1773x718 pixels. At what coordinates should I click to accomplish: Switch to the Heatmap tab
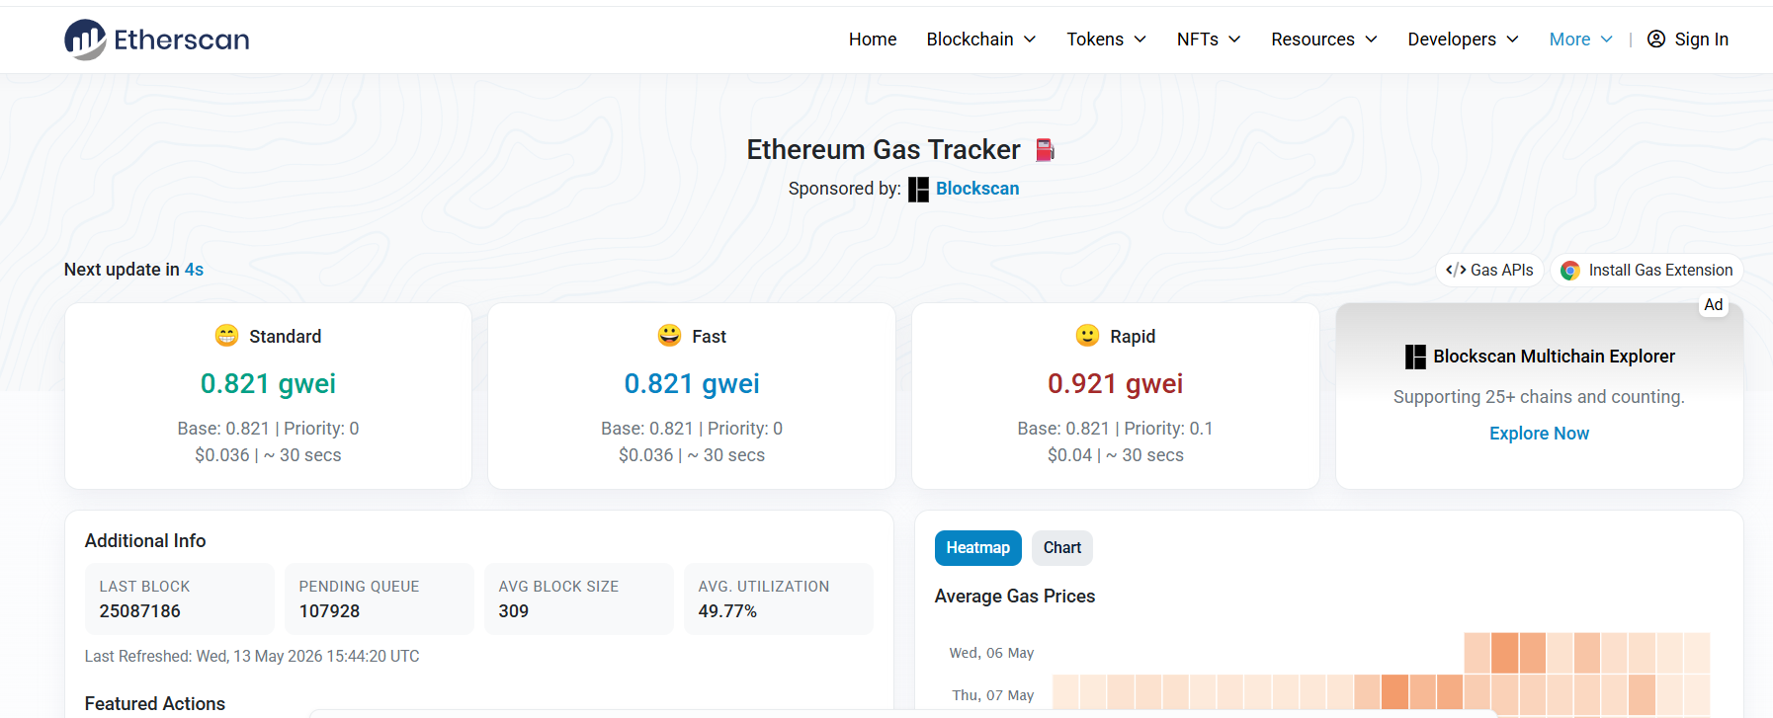tap(977, 548)
